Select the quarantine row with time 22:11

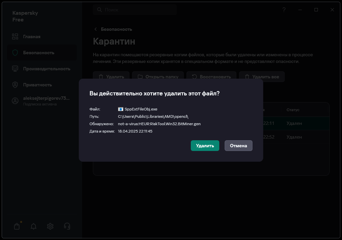coord(296,123)
